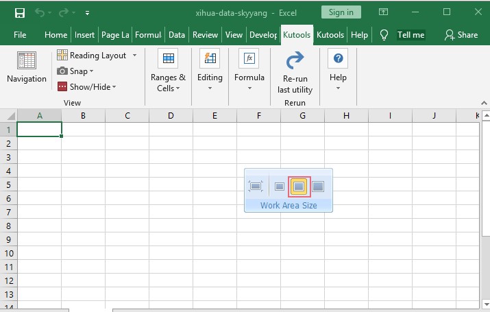The height and width of the screenshot is (312, 490).
Task: Open the Undo history dropdown arrow
Action: pyautogui.click(x=50, y=13)
